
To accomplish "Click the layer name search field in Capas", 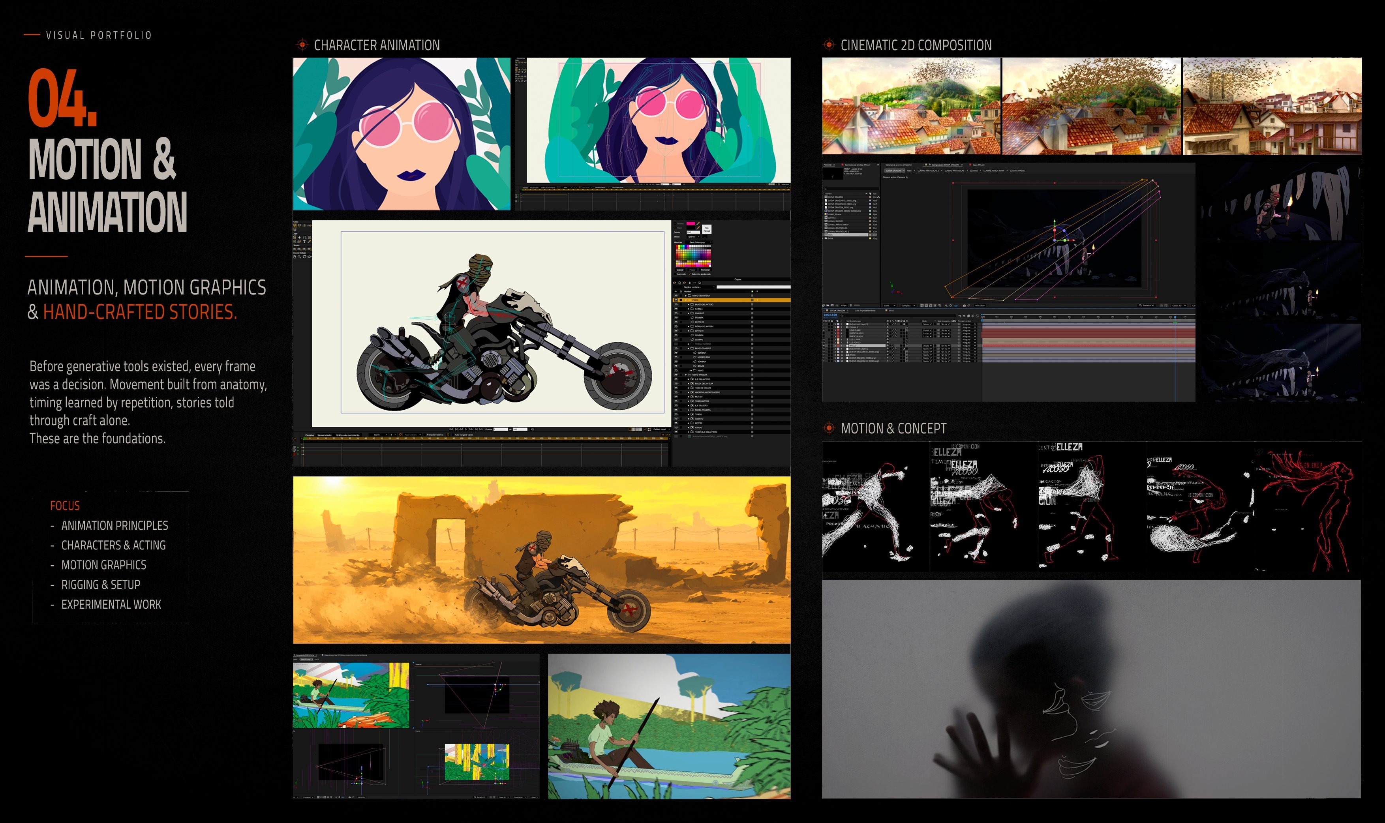I will [x=754, y=287].
